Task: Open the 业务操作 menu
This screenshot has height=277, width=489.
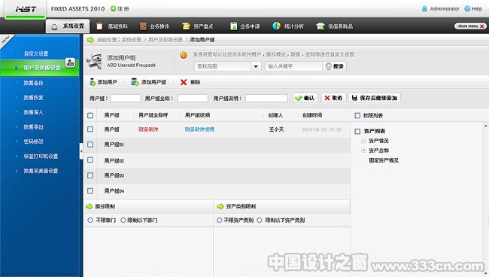Action: pos(155,26)
